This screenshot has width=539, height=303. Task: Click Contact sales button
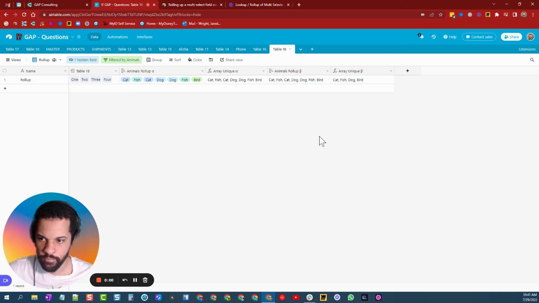tap(479, 37)
